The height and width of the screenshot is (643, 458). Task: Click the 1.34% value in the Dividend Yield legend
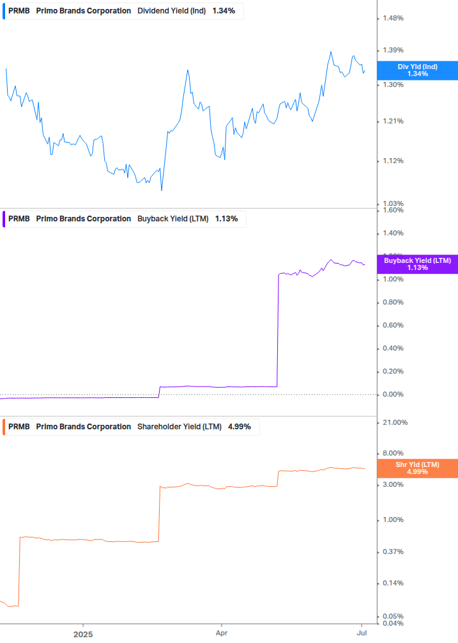(x=224, y=11)
